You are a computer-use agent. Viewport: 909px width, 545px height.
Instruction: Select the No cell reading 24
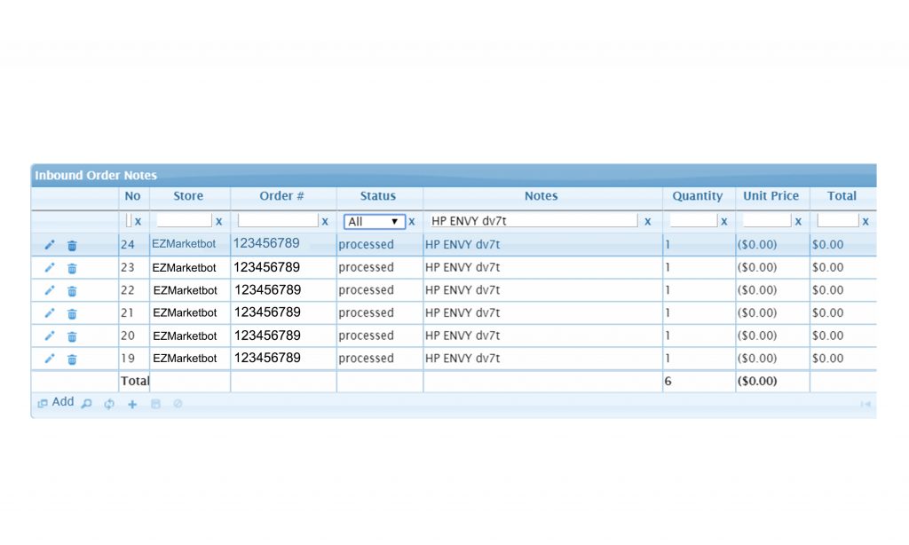point(134,245)
